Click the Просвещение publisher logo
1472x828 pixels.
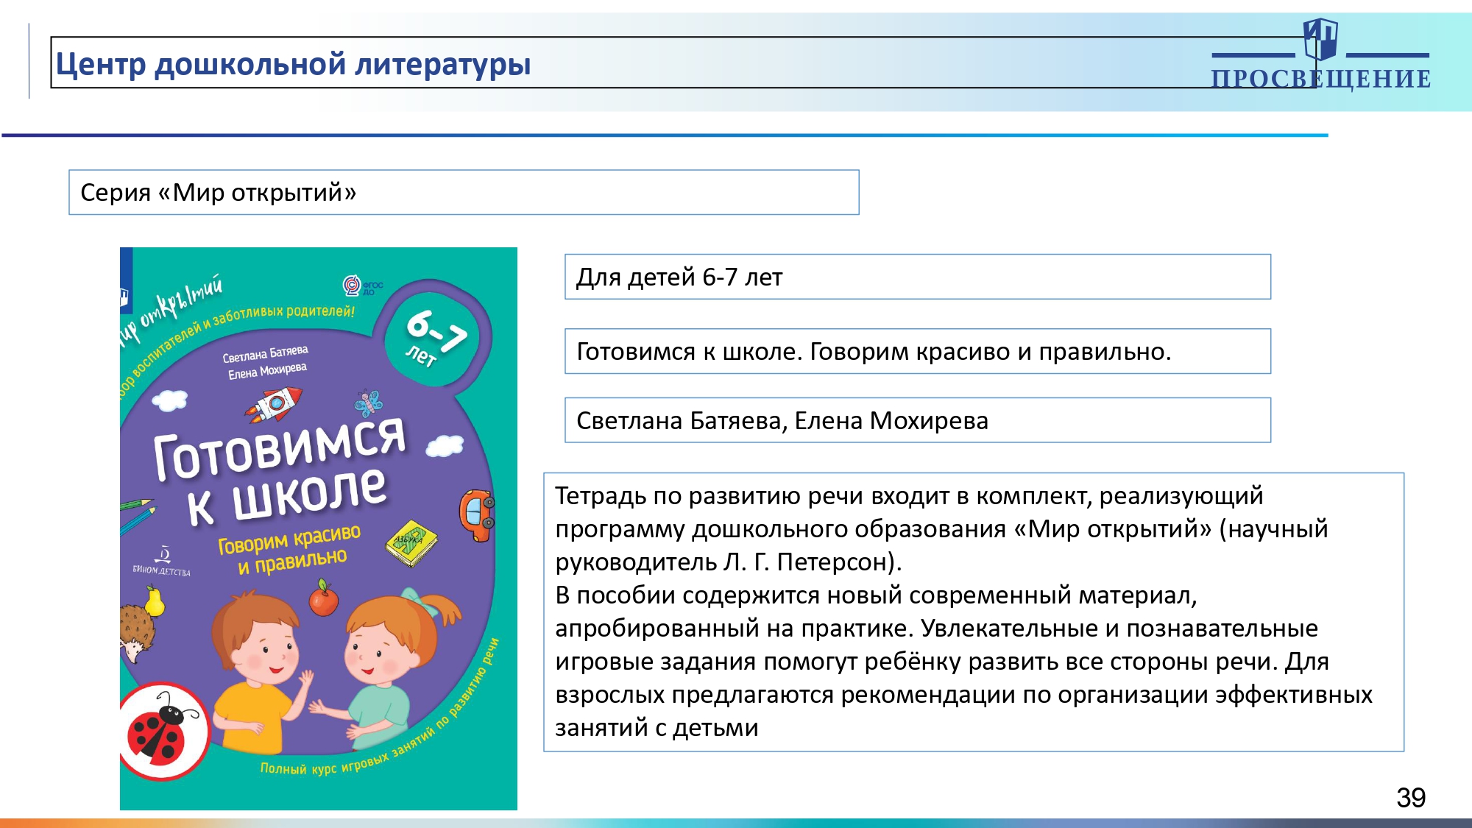(x=1320, y=56)
